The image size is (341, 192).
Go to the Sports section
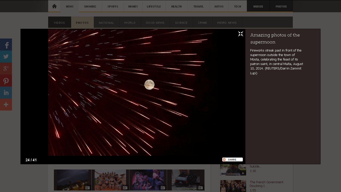coord(113,6)
